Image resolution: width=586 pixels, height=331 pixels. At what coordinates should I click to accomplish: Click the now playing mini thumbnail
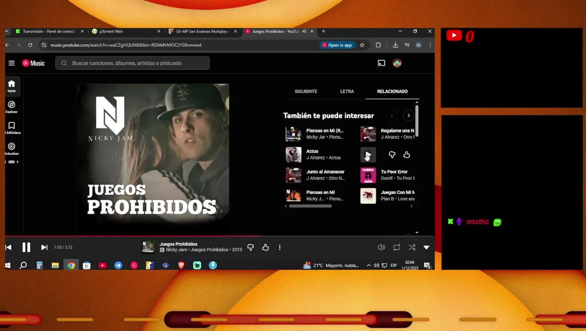148,247
